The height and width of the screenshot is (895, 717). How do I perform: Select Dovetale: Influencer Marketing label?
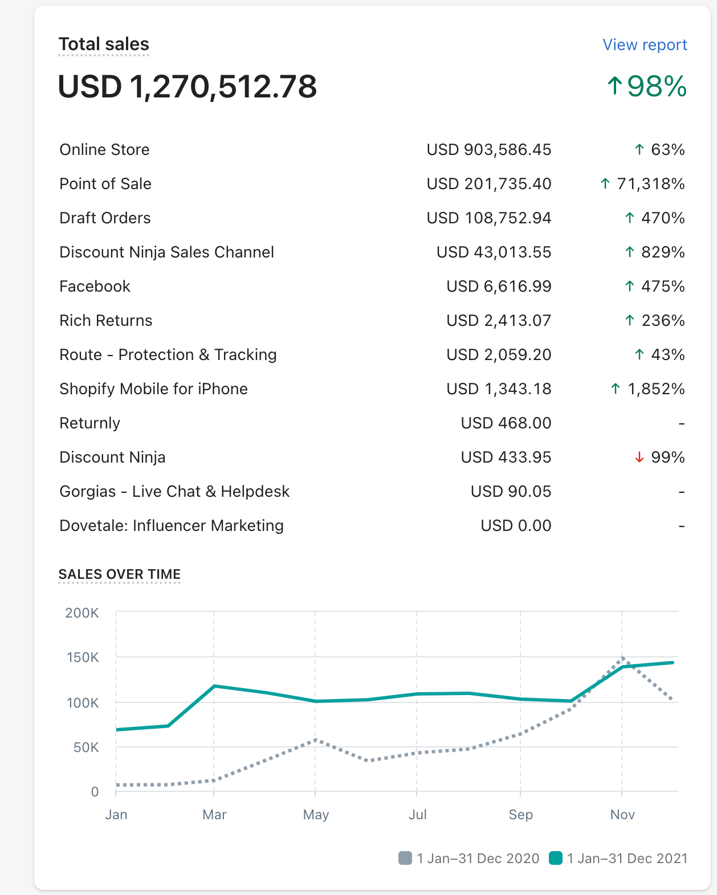[172, 526]
